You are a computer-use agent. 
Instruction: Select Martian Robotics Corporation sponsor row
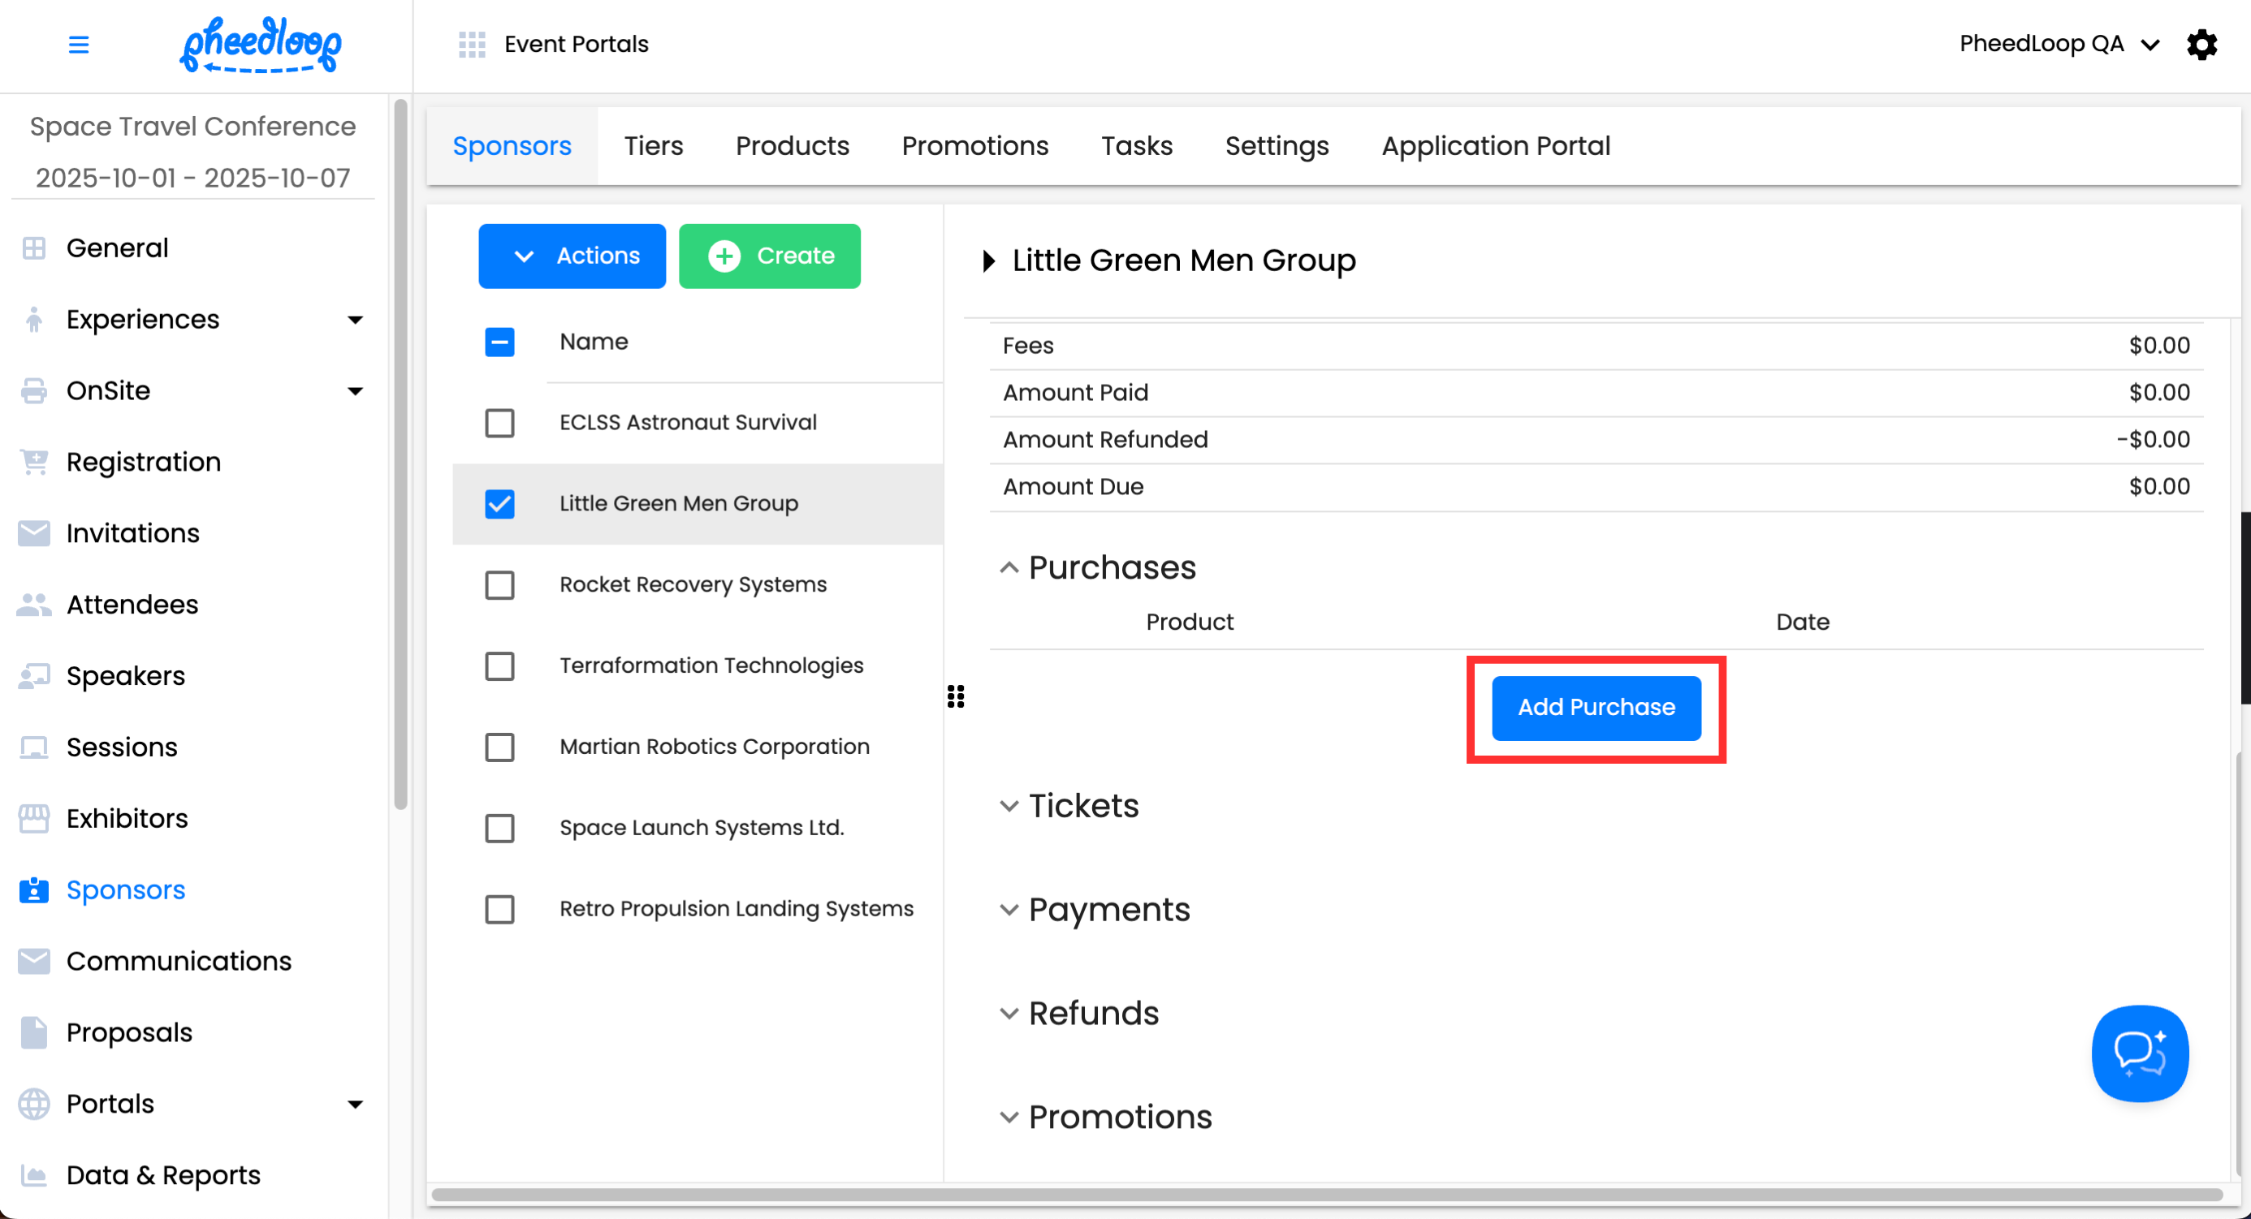pos(714,747)
